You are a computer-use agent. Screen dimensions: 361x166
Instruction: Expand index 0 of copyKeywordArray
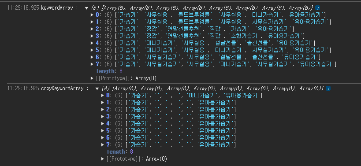click(x=103, y=96)
